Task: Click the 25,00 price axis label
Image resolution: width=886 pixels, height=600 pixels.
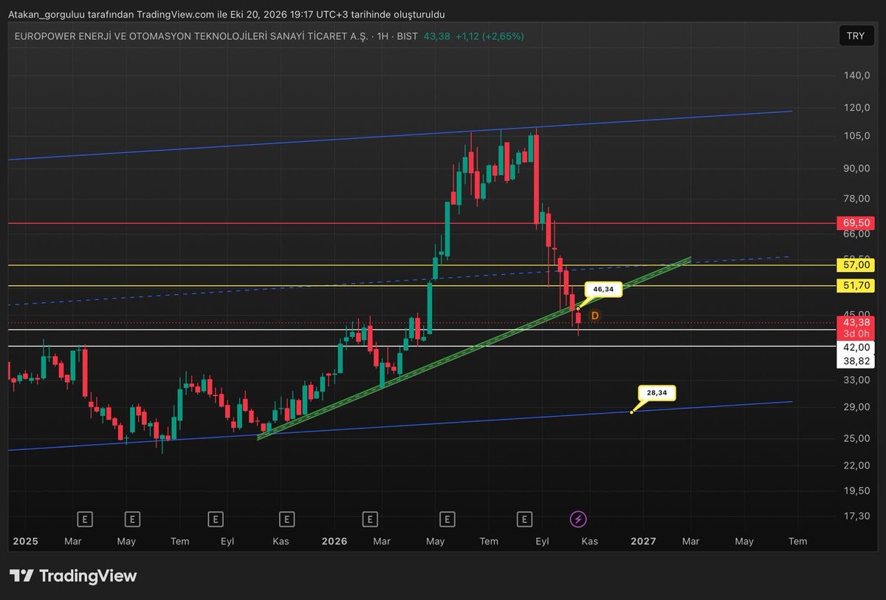Action: click(x=856, y=438)
